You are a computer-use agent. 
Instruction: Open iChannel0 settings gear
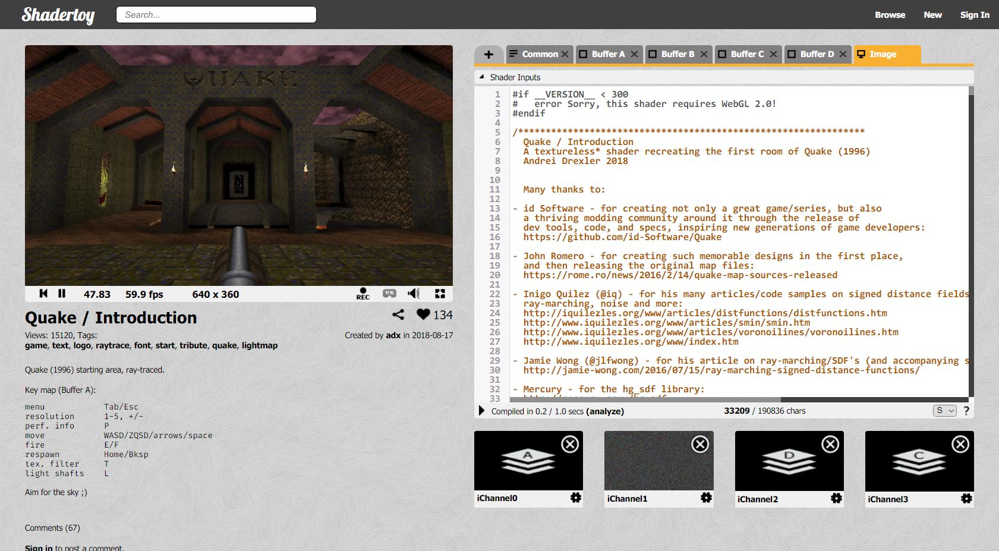[576, 498]
